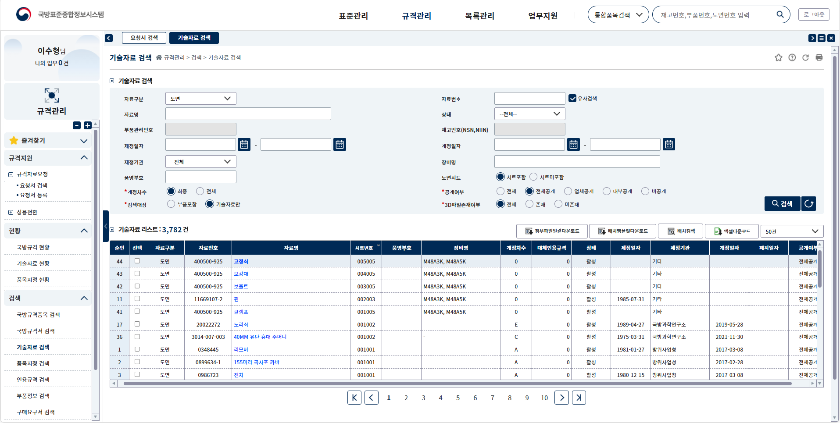
Task: Open the 자료구분 dropdown showing 도면
Action: (x=200, y=99)
